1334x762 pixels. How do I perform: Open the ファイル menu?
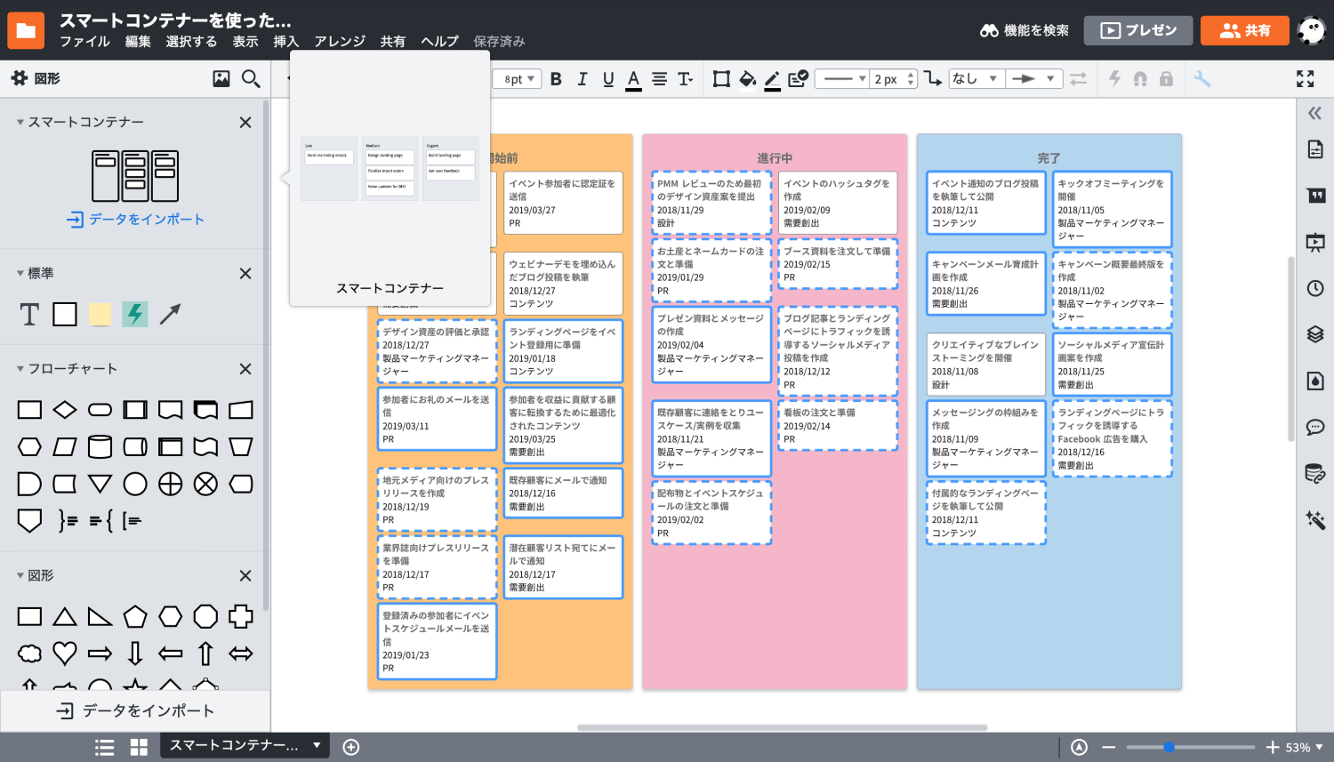coord(84,42)
